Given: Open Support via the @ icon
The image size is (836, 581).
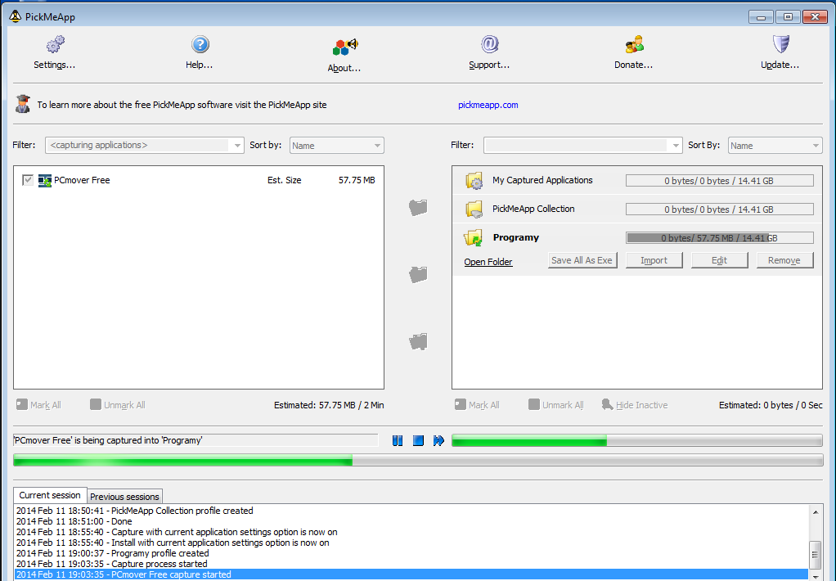Looking at the screenshot, I should [489, 44].
